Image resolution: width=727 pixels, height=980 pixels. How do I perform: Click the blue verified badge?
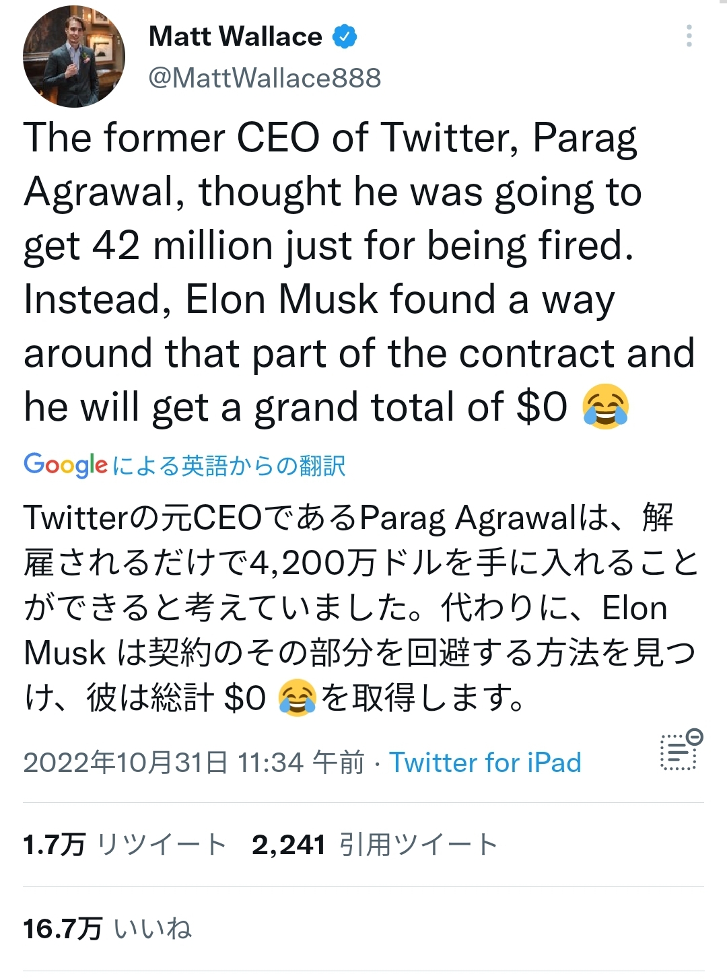pos(345,36)
